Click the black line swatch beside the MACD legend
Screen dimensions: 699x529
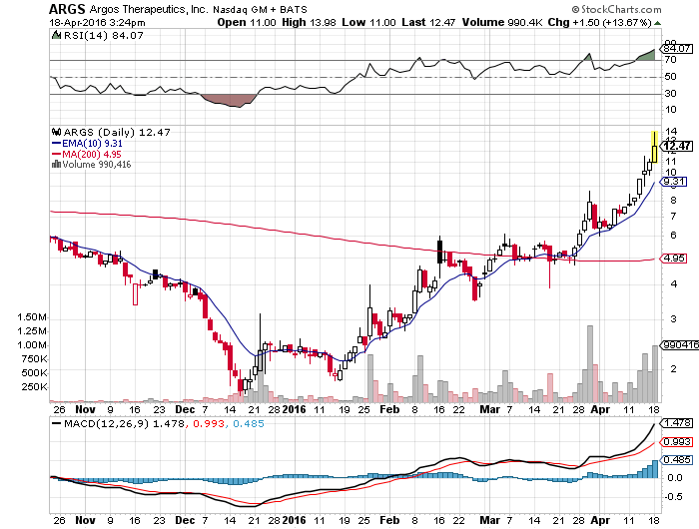(x=57, y=423)
